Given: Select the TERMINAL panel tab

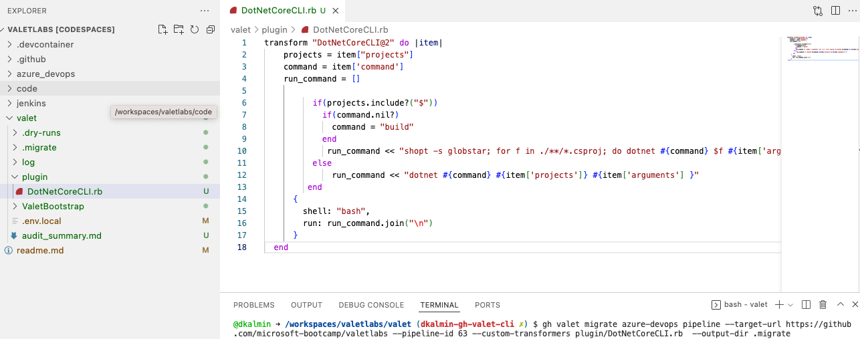Looking at the screenshot, I should [x=439, y=305].
